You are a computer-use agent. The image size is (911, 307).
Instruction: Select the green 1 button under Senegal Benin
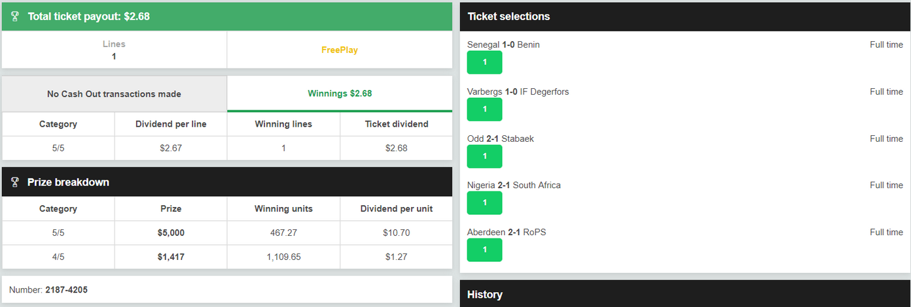coord(484,62)
